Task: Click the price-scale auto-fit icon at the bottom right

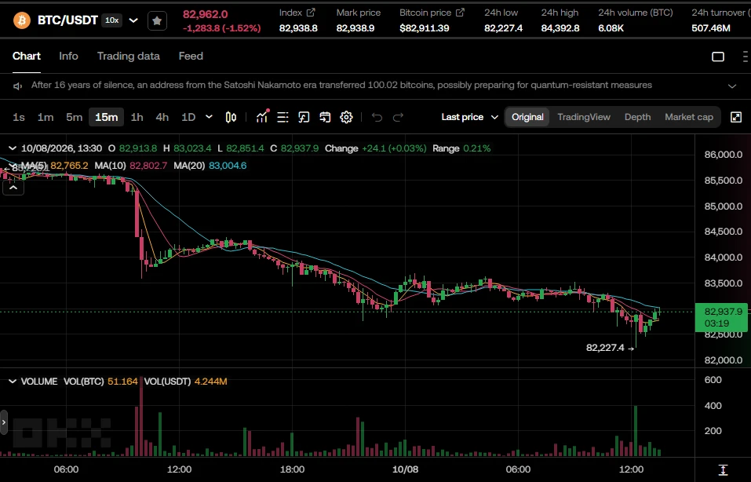Action: click(x=724, y=470)
